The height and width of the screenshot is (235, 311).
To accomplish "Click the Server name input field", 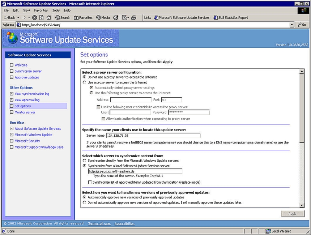I will pyautogui.click(x=153, y=136).
